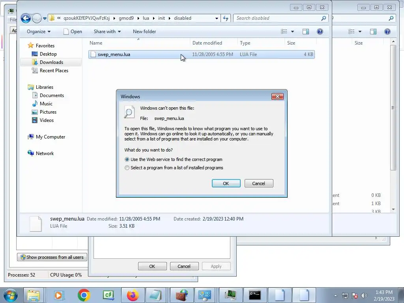Expand the view options arrow in front window

292,32
